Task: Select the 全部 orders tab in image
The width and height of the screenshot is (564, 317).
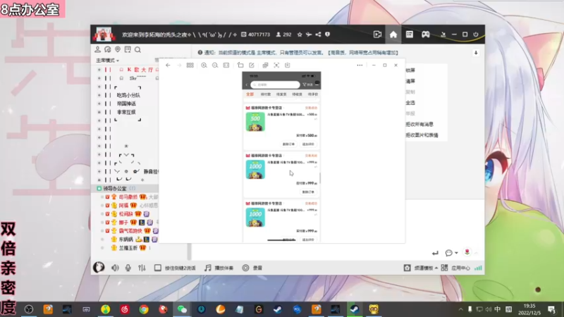Action: point(250,94)
